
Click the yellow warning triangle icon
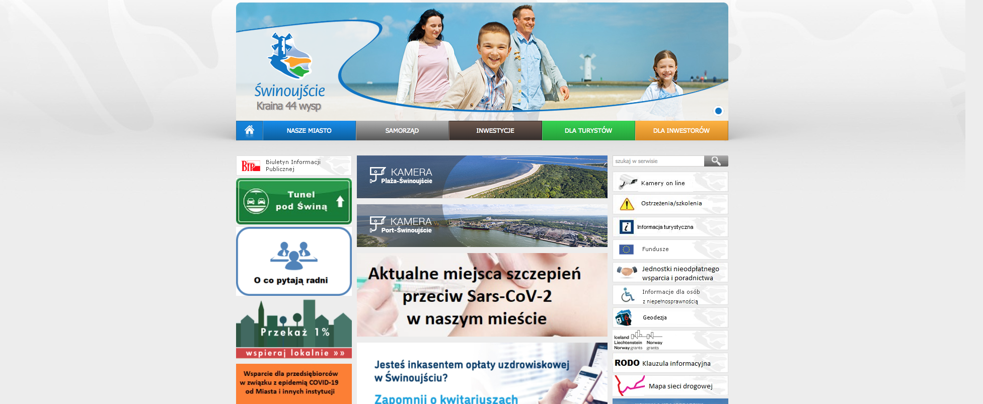(x=627, y=204)
